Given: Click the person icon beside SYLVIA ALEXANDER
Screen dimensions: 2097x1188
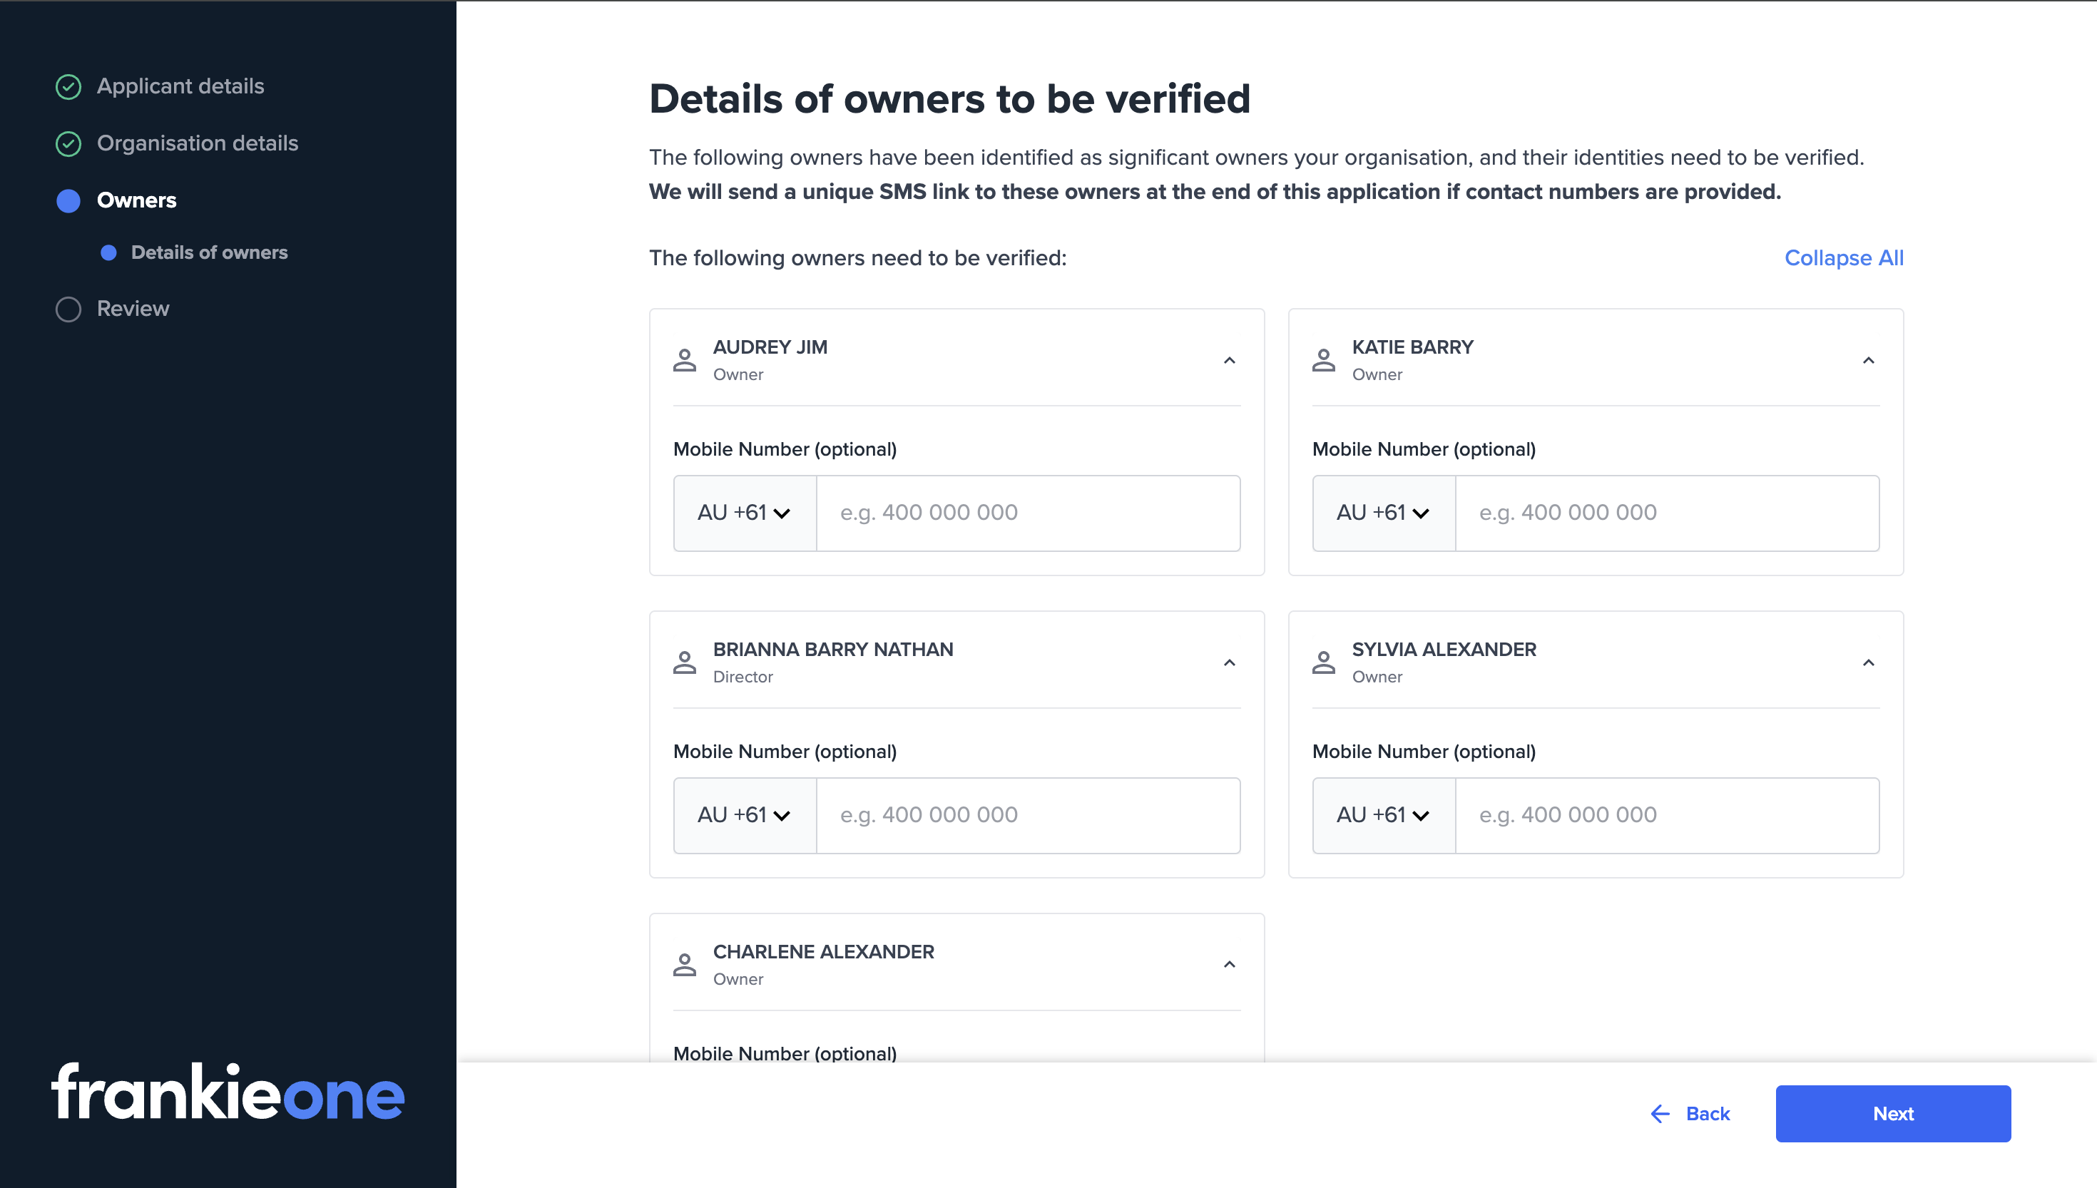Looking at the screenshot, I should pos(1324,662).
